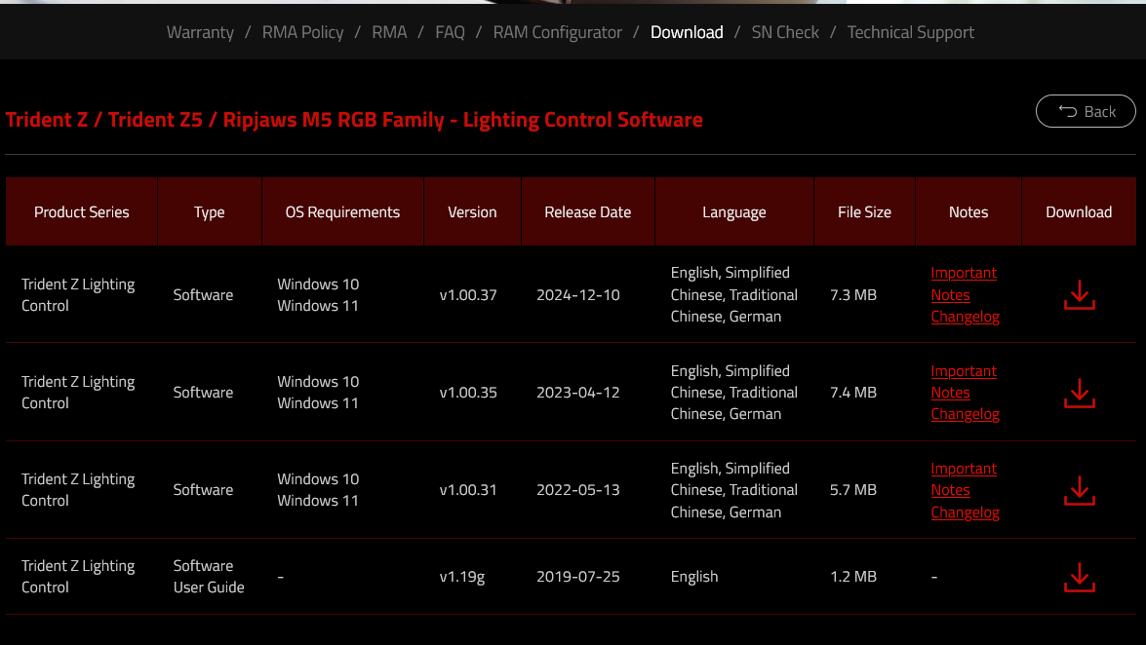Select the version text v1.00.37
The image size is (1146, 645).
coord(468,295)
